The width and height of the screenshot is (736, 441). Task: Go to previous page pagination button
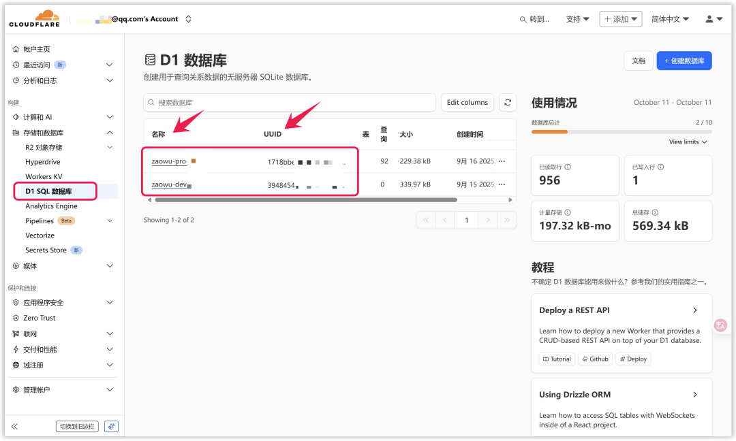(x=445, y=220)
